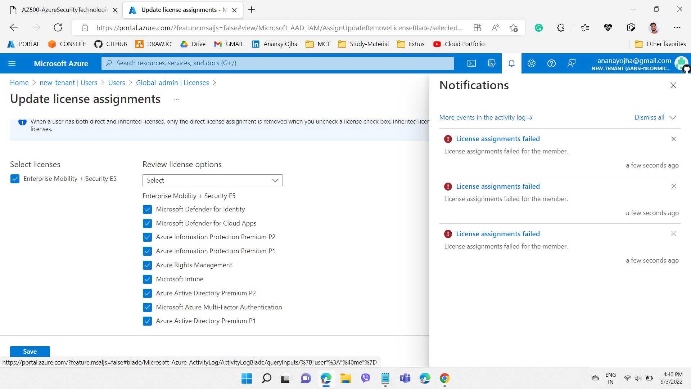Open the browser profile avatar
Viewport: 691px width, 389px height.
654,28
